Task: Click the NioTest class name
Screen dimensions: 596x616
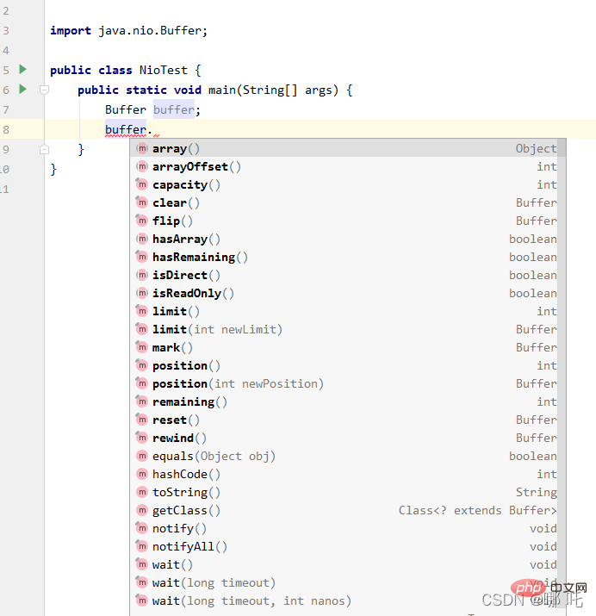Action: (x=164, y=70)
